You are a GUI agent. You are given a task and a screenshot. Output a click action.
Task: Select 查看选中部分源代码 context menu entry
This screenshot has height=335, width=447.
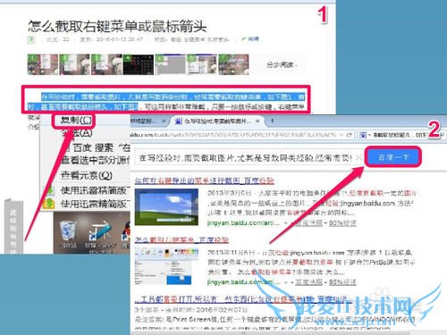pyautogui.click(x=96, y=161)
